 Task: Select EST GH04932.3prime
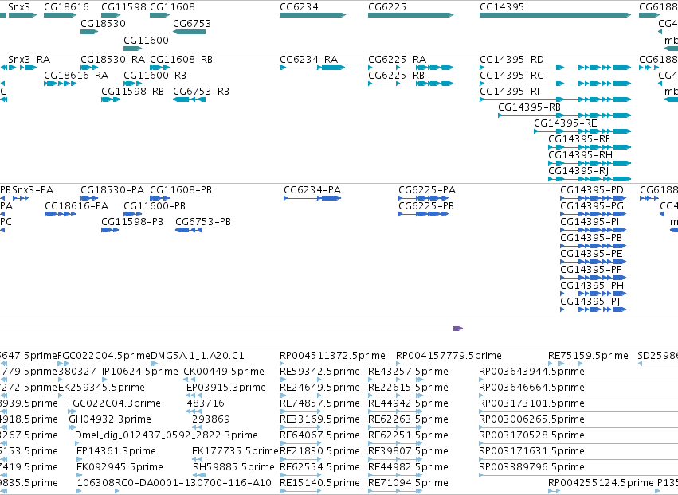pos(110,419)
